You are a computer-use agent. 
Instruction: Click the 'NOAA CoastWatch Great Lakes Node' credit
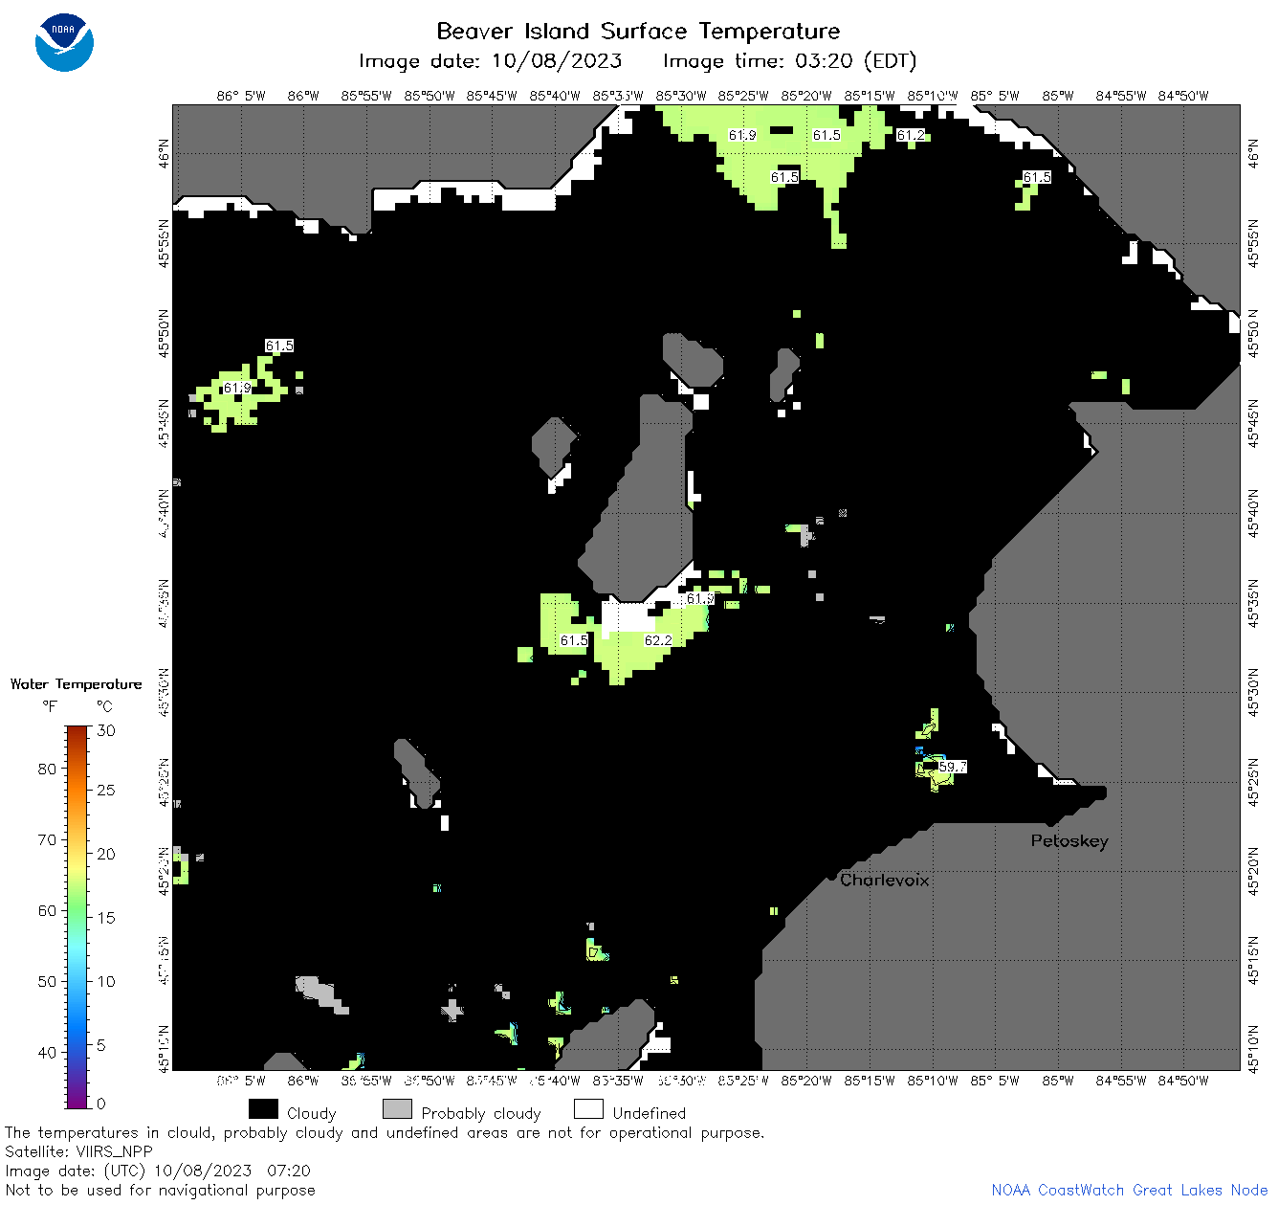[x=1129, y=1191]
